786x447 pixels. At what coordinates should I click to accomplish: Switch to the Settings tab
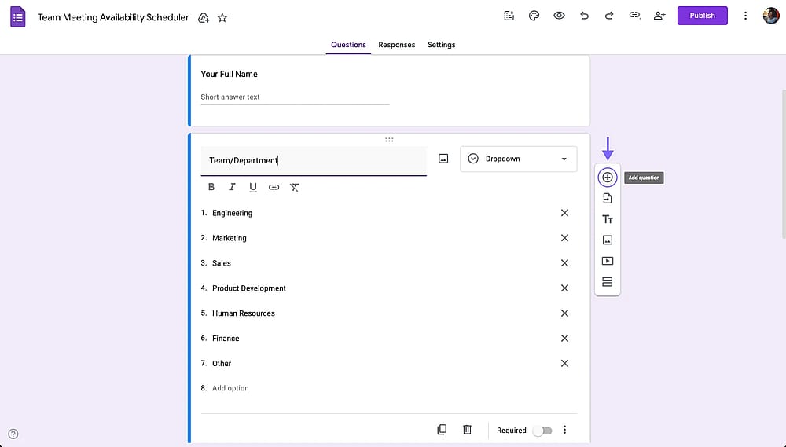coord(441,45)
